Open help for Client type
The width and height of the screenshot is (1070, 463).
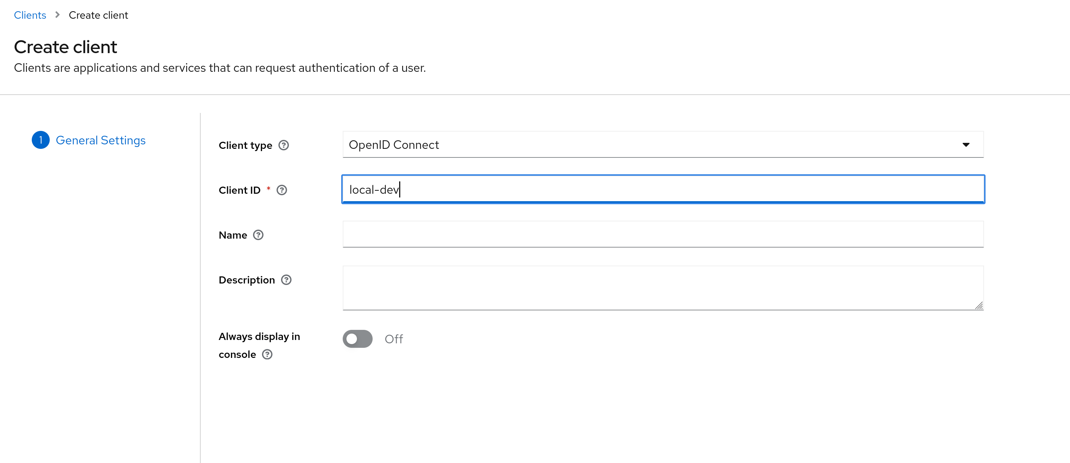[284, 145]
